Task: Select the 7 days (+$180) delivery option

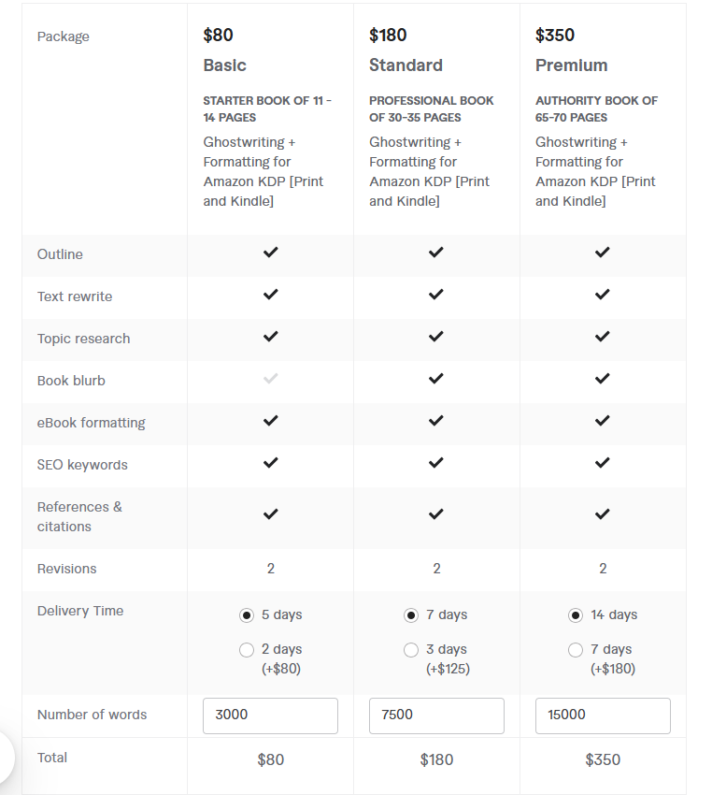Action: pos(576,650)
